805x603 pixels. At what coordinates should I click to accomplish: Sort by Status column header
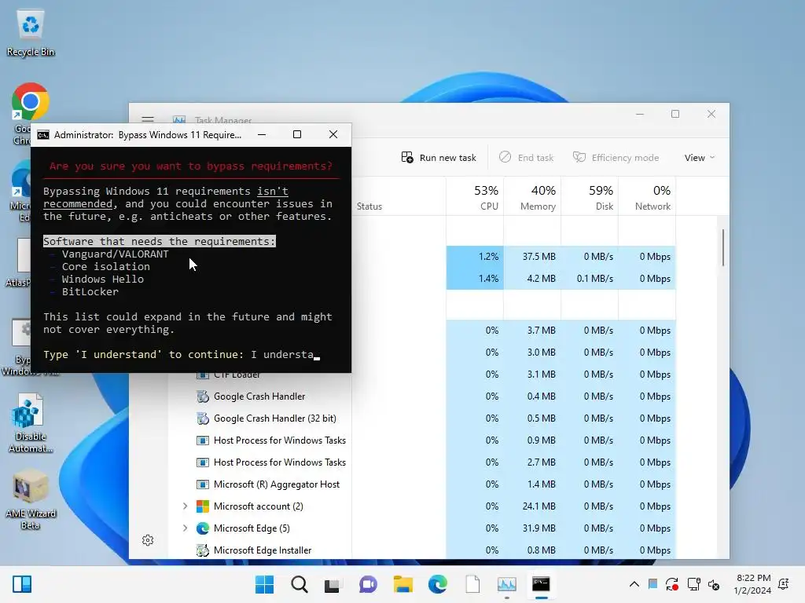click(x=369, y=206)
